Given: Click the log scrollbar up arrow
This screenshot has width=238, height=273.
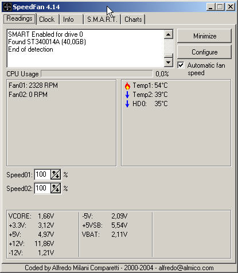Looking at the screenshot, I should pyautogui.click(x=169, y=34).
